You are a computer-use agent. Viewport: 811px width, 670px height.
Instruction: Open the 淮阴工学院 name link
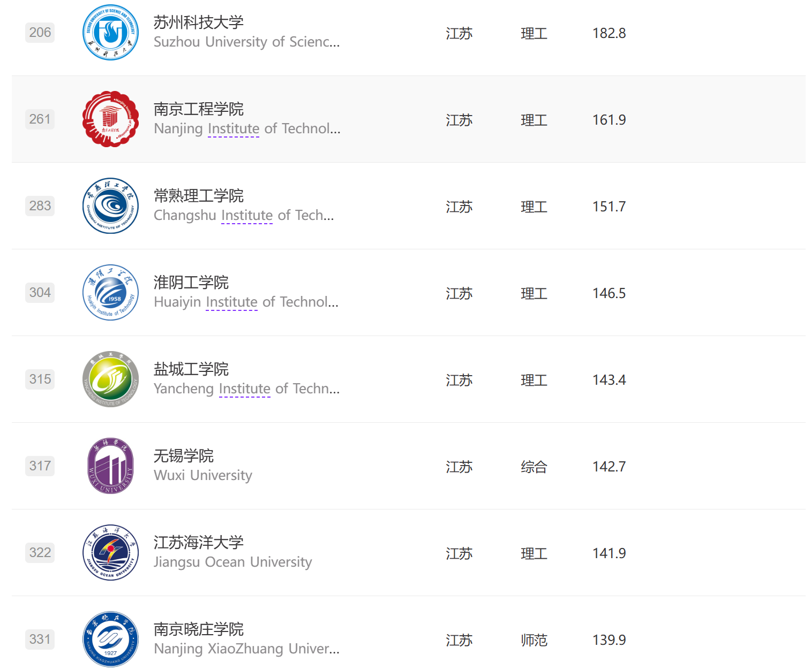click(191, 283)
